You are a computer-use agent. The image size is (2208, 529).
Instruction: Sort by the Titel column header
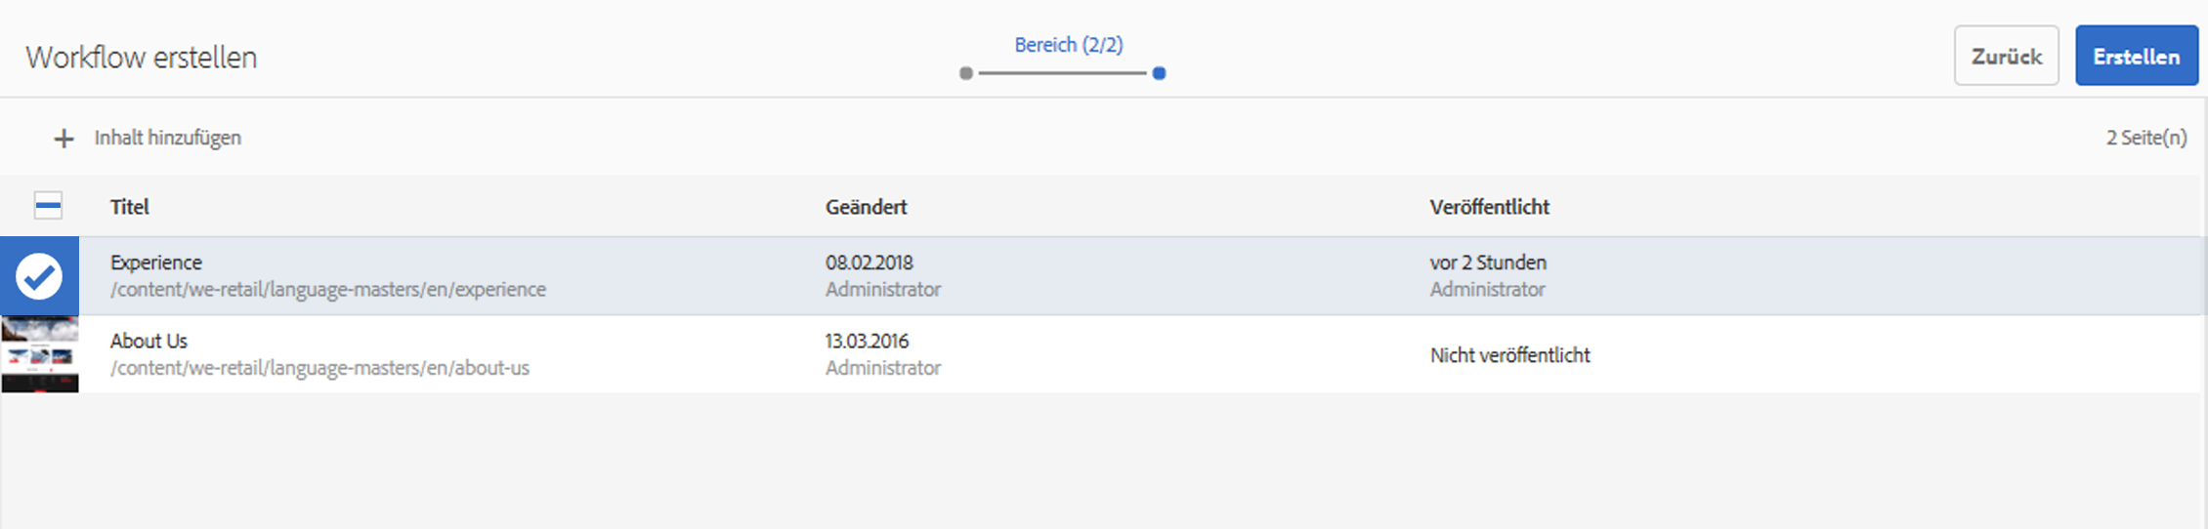(x=130, y=207)
